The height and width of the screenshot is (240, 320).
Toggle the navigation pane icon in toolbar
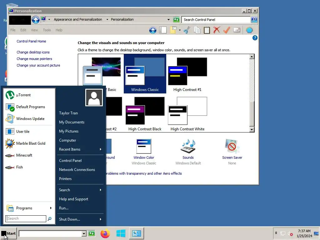(163, 30)
